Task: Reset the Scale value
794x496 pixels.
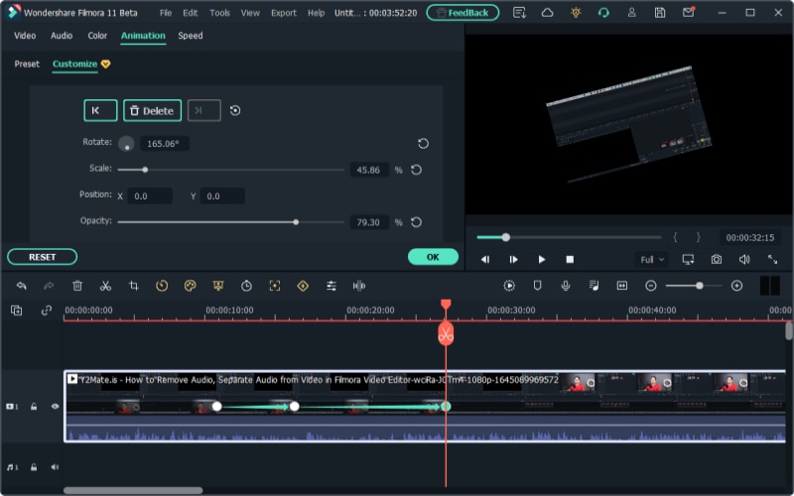Action: click(x=416, y=170)
